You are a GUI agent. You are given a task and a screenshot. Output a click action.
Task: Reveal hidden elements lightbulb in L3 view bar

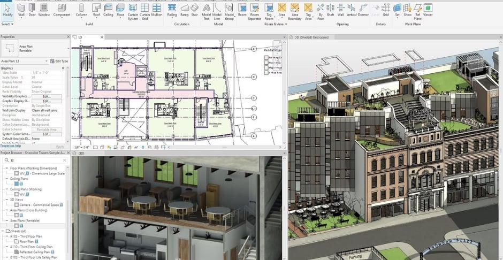143,148
